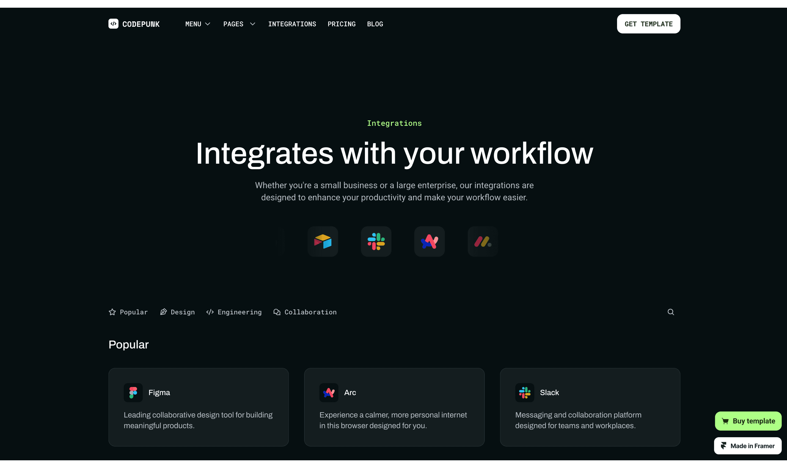Click the Monday icon in the carousel

pyautogui.click(x=483, y=242)
